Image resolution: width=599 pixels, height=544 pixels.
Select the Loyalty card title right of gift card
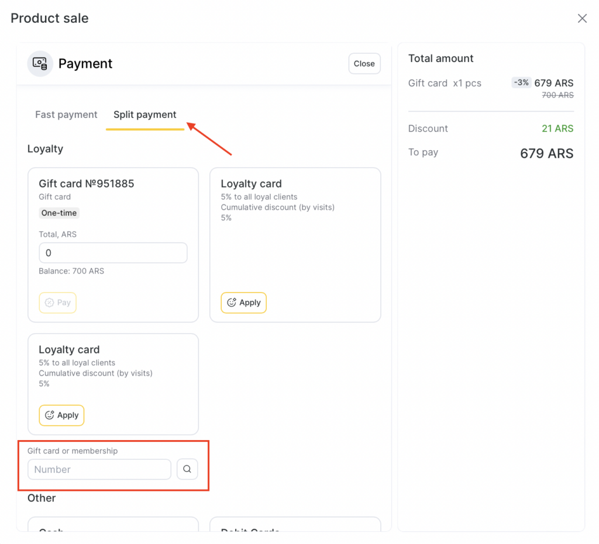click(x=251, y=183)
